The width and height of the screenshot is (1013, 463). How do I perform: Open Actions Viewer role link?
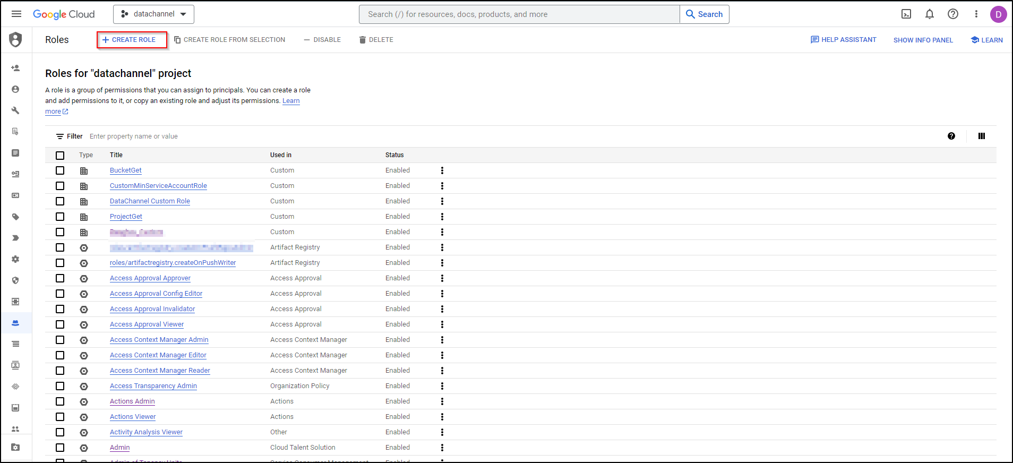[x=133, y=417]
